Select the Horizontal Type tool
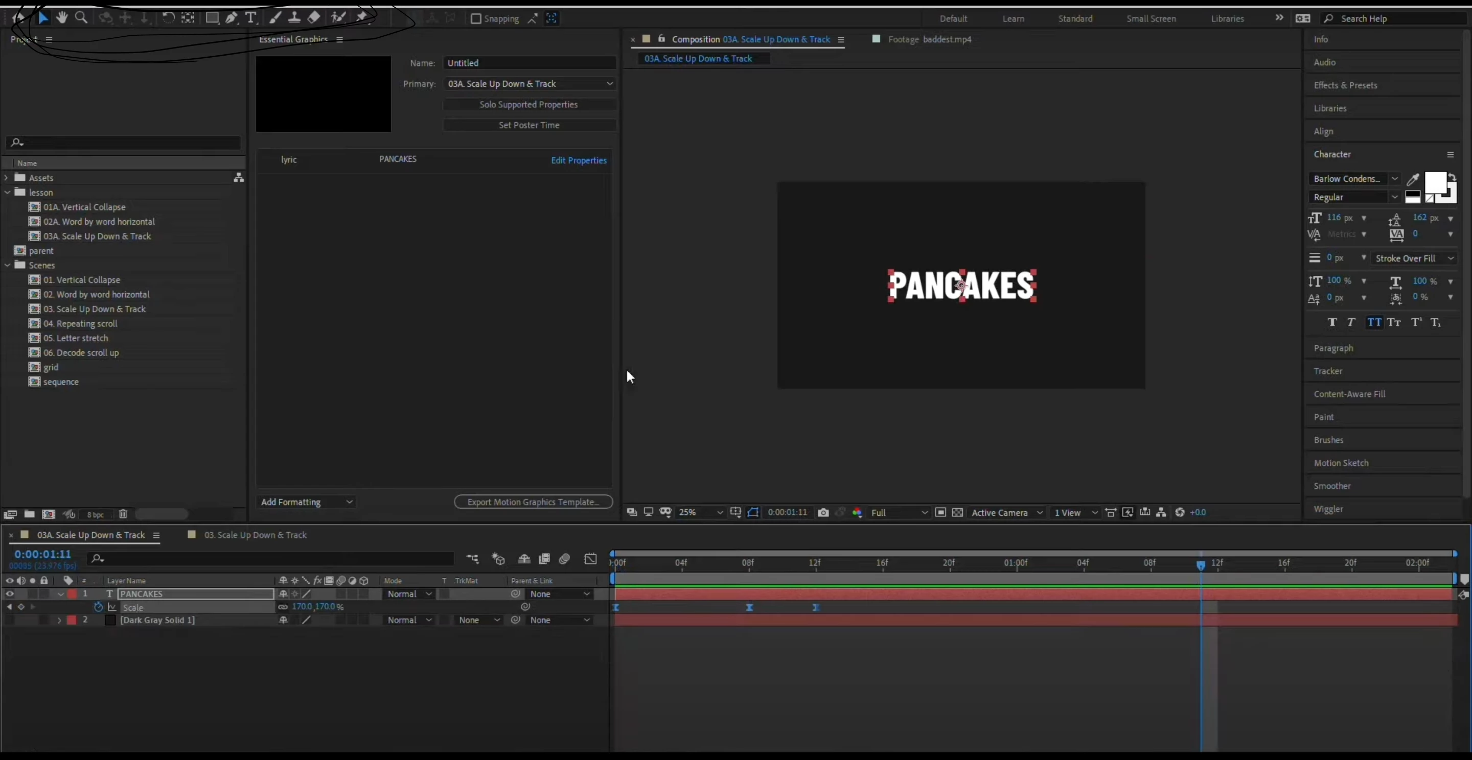The width and height of the screenshot is (1472, 760). coord(250,18)
